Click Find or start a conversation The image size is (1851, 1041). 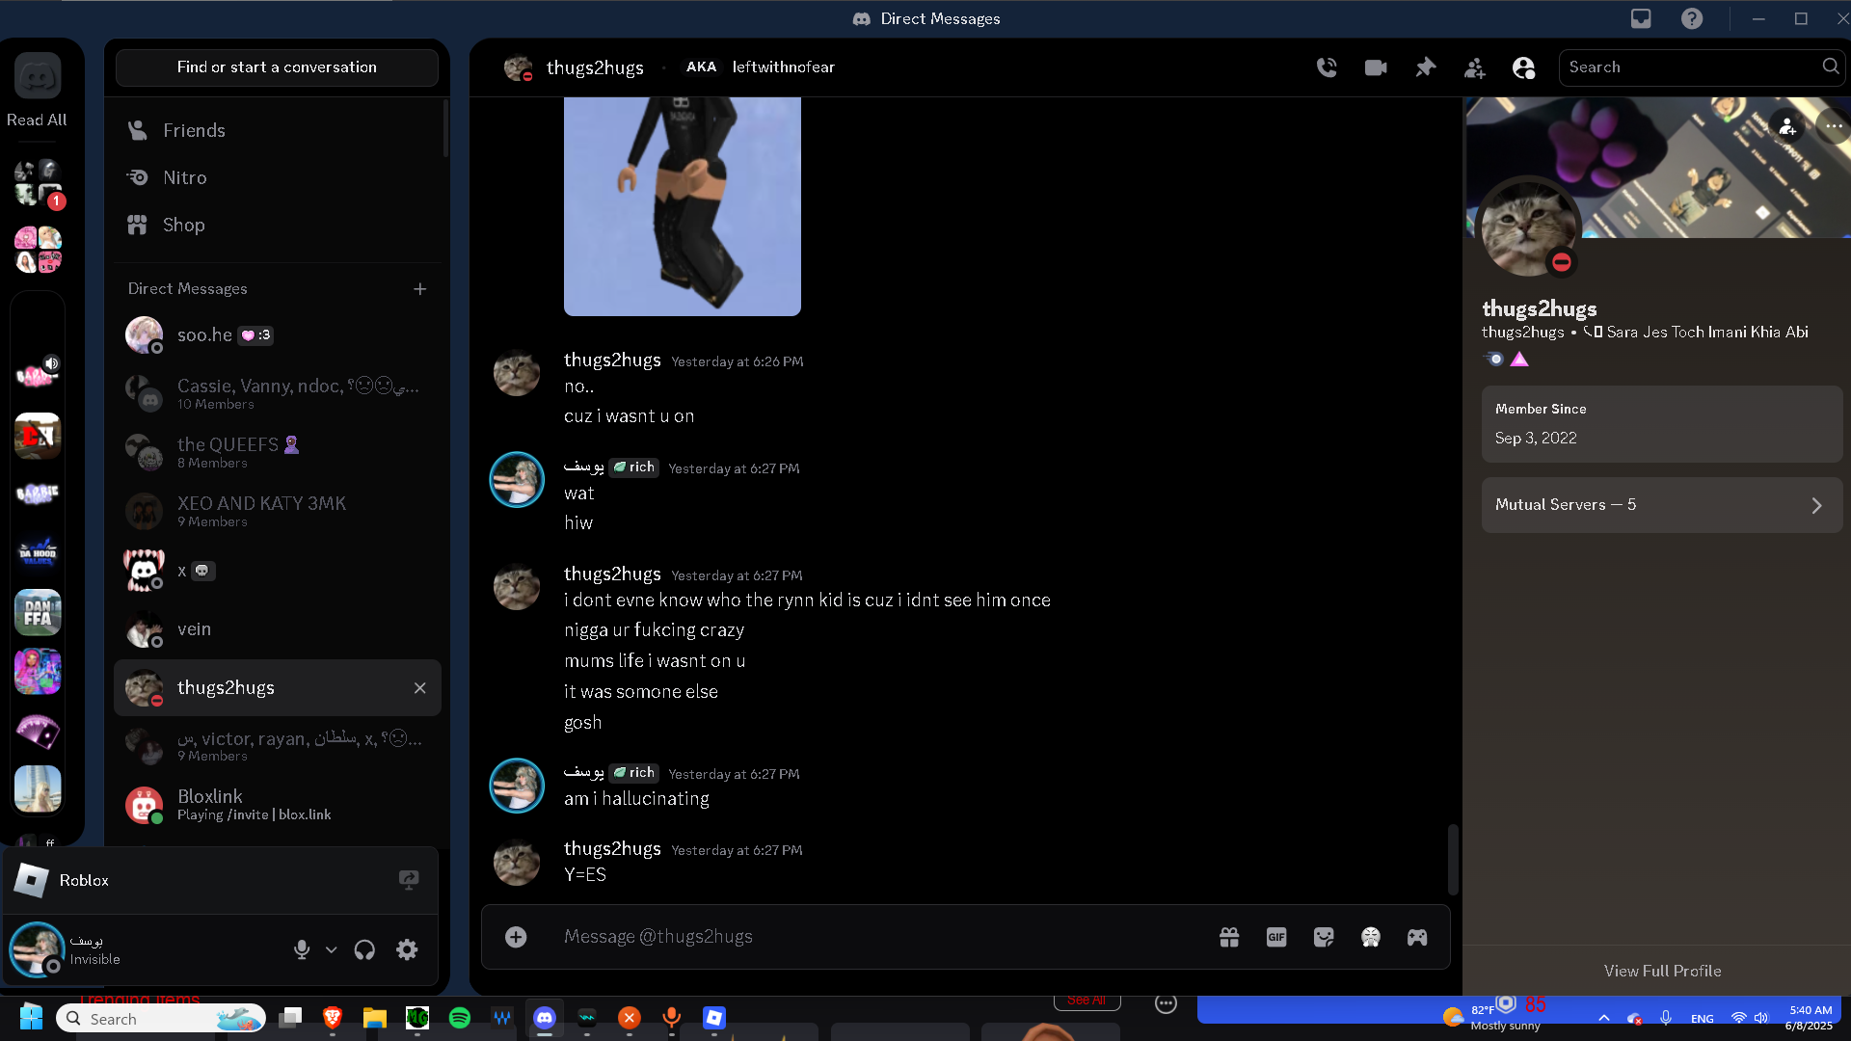(277, 67)
